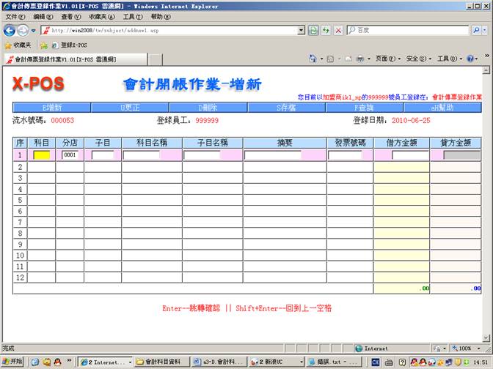
Task: Expand the 安全(S) dropdown menu
Action: click(x=416, y=59)
